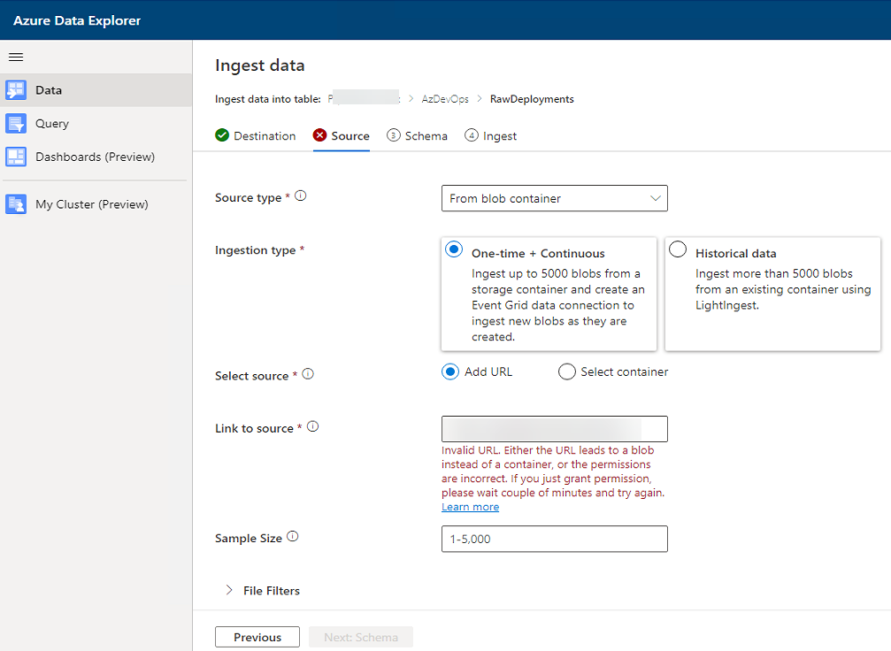This screenshot has height=651, width=891.
Task: Click the red Source error icon
Action: tap(320, 135)
